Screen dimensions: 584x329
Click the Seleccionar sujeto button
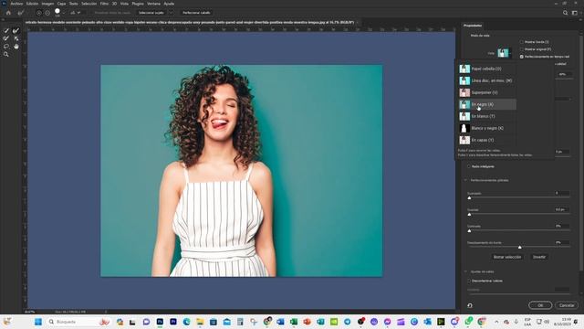[x=151, y=13]
